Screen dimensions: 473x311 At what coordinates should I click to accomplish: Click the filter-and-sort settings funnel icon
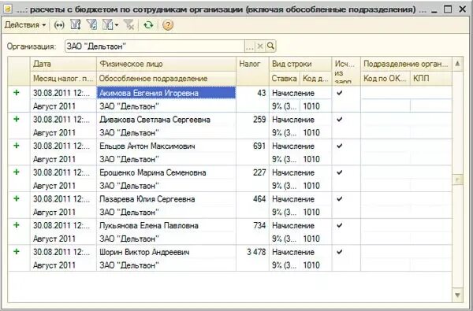(x=76, y=25)
